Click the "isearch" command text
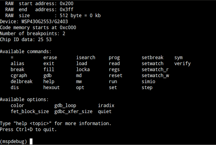Image resolution: width=216 pixels, height=145 pixels. (86, 58)
